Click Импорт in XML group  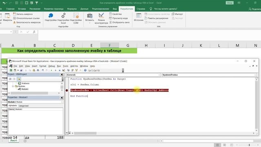point(177,14)
